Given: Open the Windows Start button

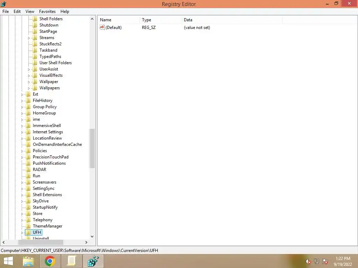Looking at the screenshot, I should click(8, 261).
